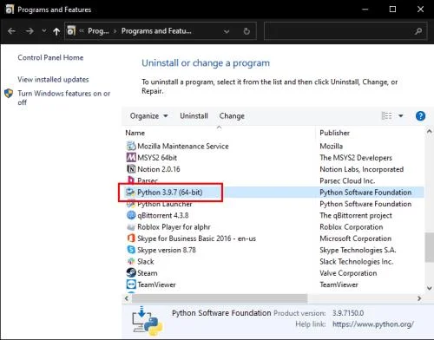434x340 pixels.
Task: Open Turn Windows features on or off
Action: [64, 98]
